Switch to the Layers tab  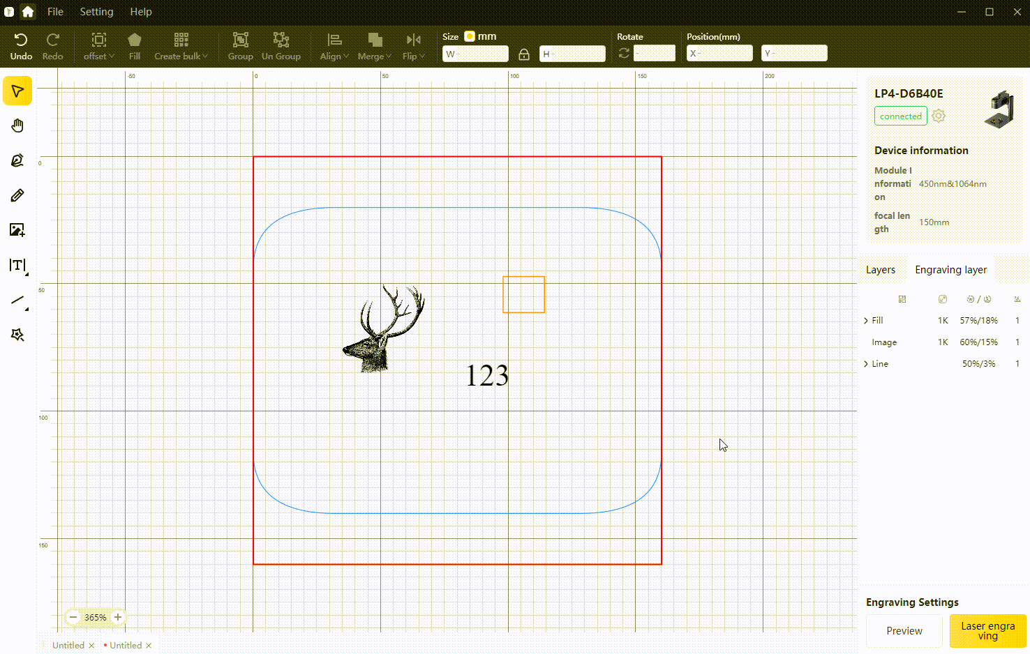pos(880,270)
